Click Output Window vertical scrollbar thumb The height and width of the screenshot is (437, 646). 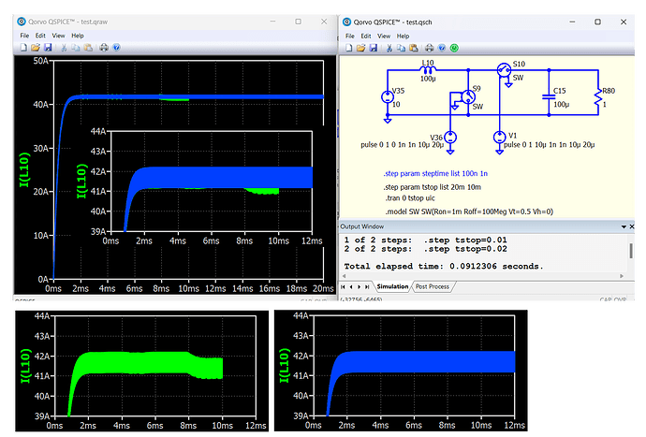(x=631, y=251)
